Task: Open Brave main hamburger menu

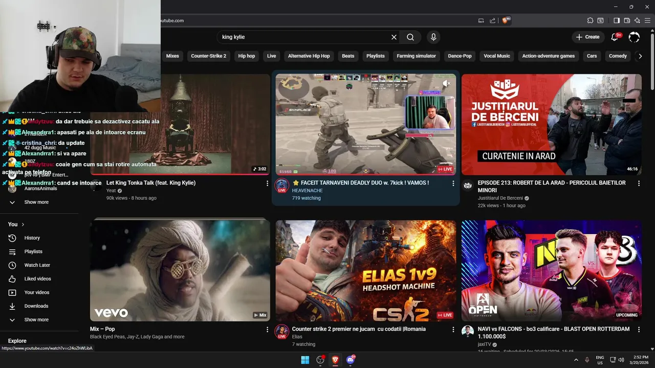Action: [x=647, y=20]
